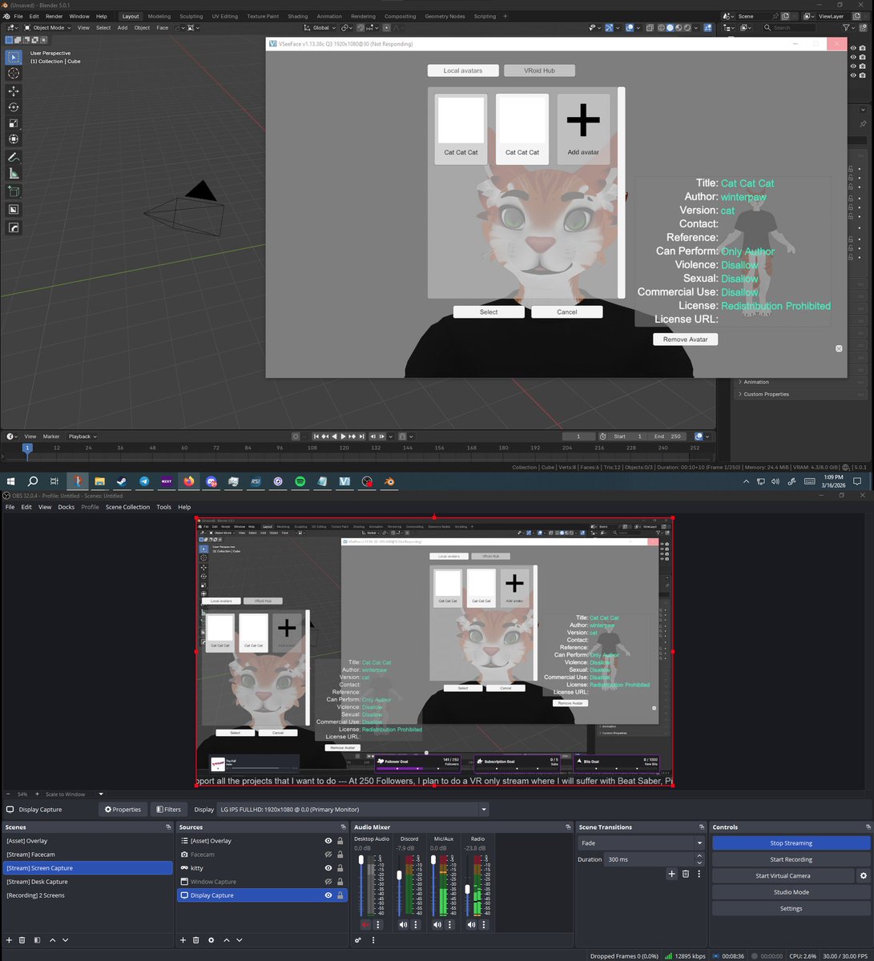The image size is (874, 961).
Task: Select the Move tool in Blender toolbar
Action: coord(14,91)
